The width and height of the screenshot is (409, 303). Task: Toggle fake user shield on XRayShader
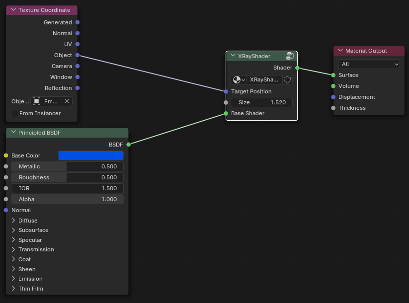point(287,79)
